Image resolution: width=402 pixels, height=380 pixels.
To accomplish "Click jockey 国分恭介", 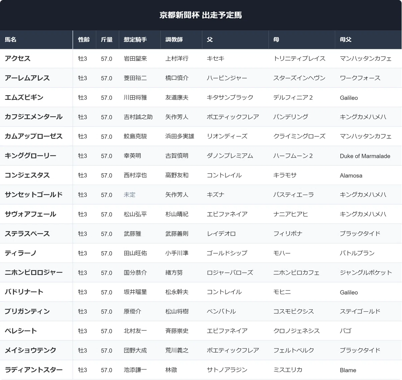I will (135, 272).
